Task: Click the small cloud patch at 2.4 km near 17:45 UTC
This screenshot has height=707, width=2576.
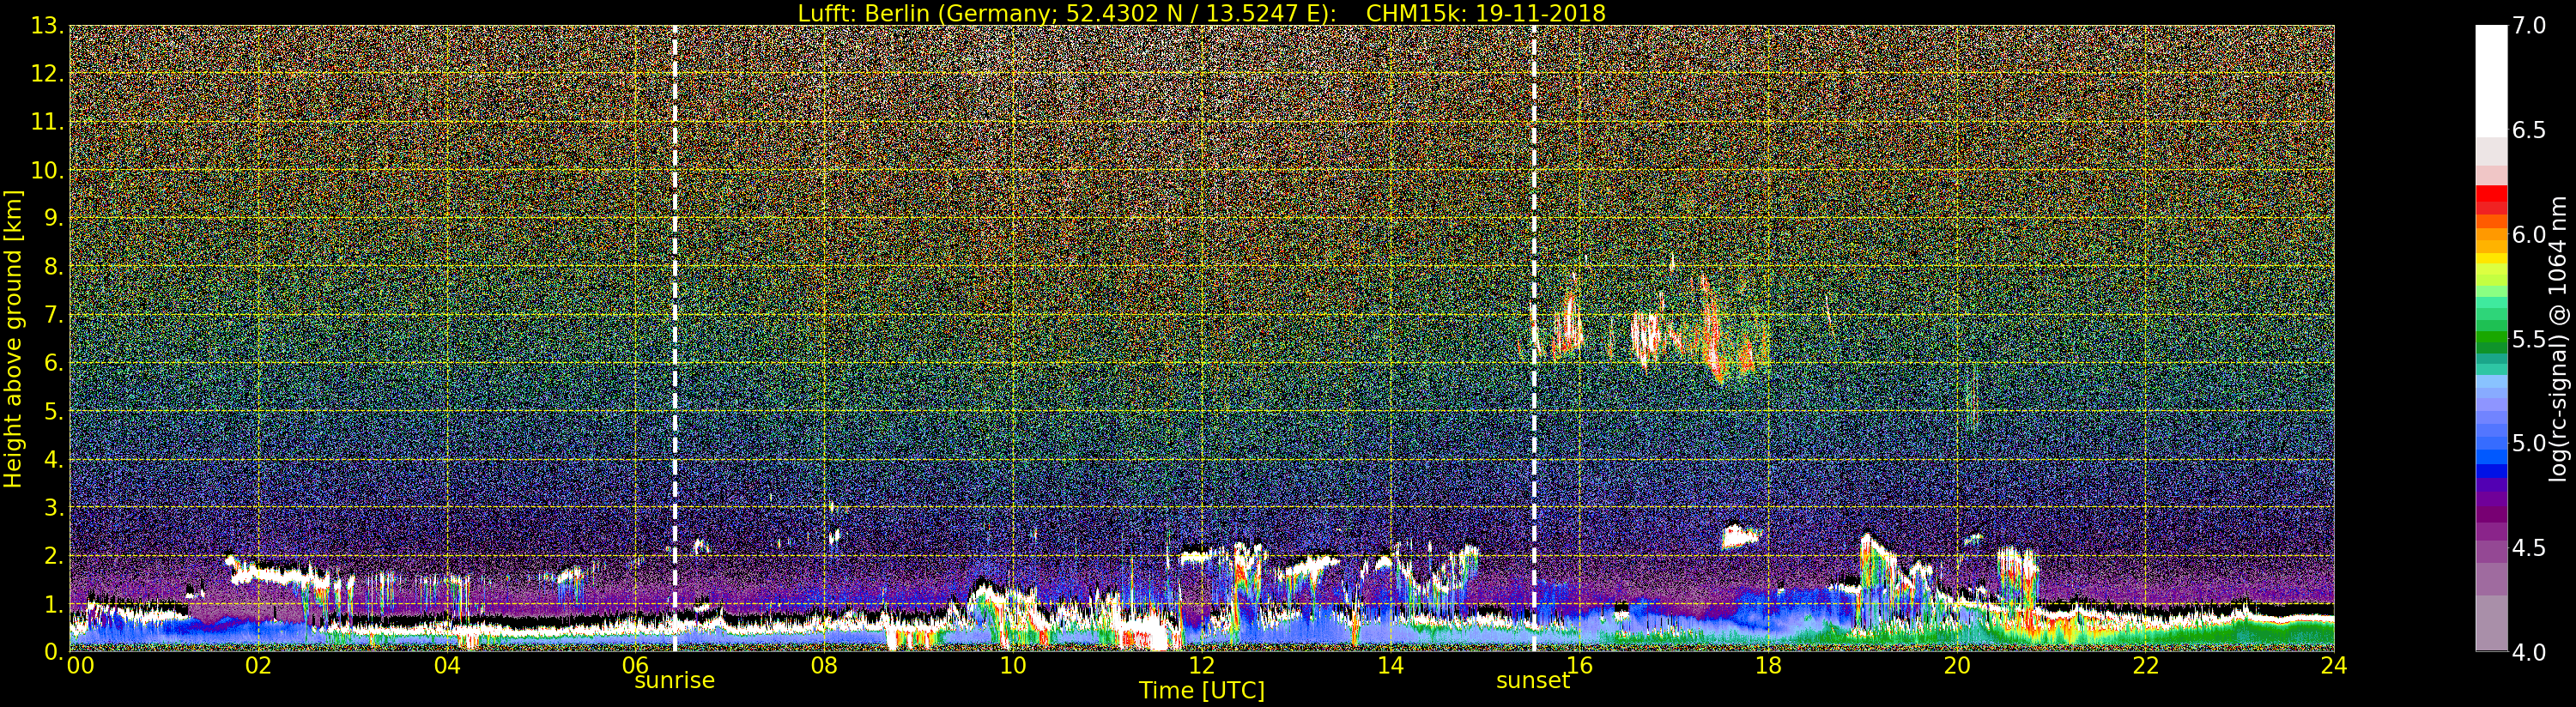Action: [1741, 536]
